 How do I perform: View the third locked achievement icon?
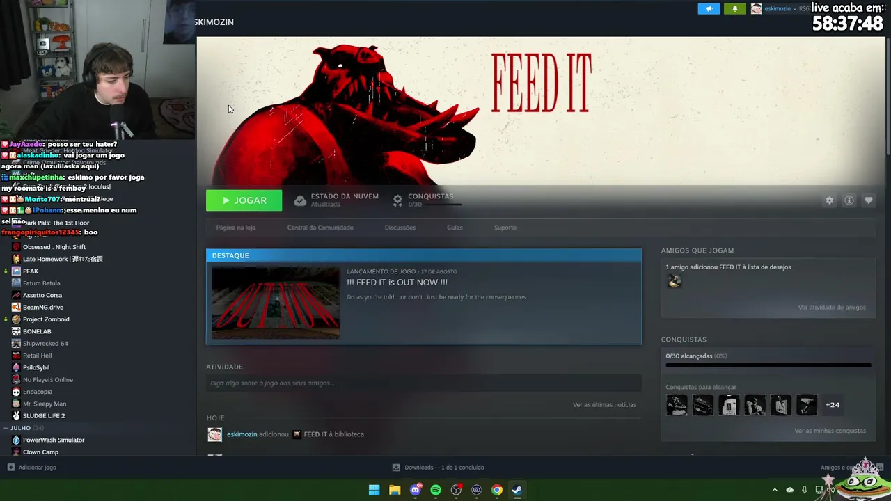(729, 405)
